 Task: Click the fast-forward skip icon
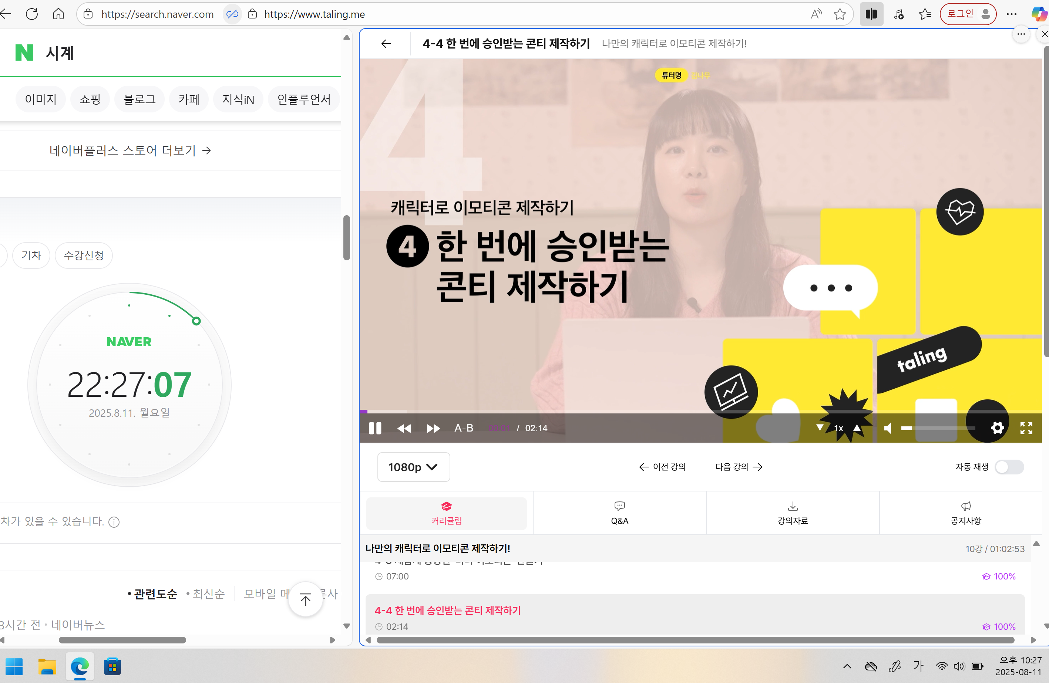[x=433, y=428]
